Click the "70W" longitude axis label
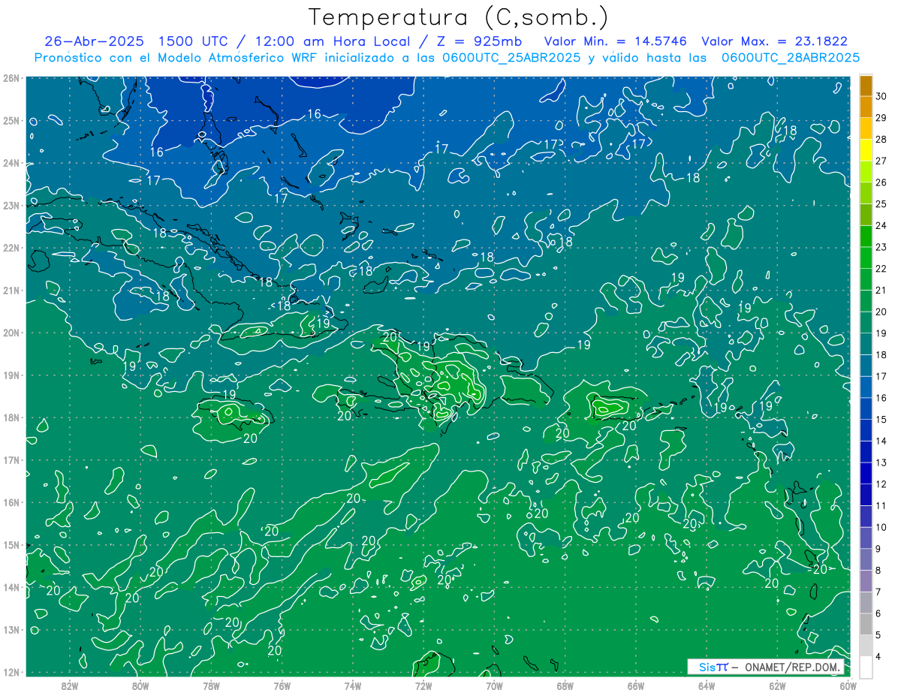The height and width of the screenshot is (696, 901). [x=494, y=685]
